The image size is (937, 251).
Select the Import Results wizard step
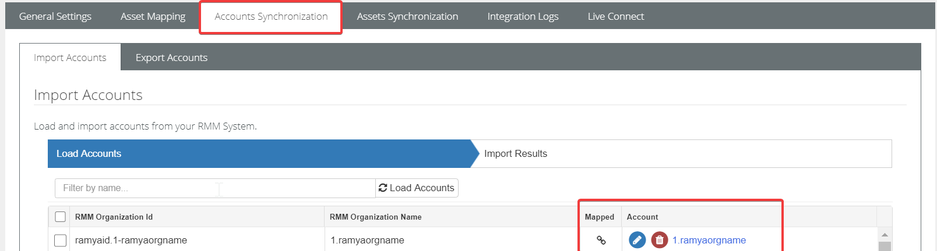pyautogui.click(x=516, y=153)
